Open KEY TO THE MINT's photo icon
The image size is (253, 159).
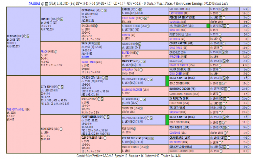pyautogui.click(x=153, y=138)
